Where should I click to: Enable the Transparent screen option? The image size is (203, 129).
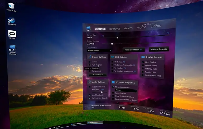90,71
